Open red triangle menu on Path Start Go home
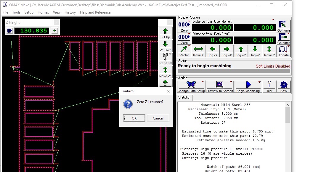 pos(288,34)
